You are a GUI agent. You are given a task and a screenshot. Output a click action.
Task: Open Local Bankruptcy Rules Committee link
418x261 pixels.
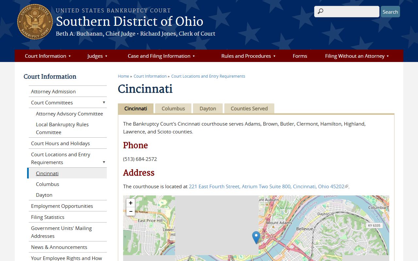click(62, 128)
